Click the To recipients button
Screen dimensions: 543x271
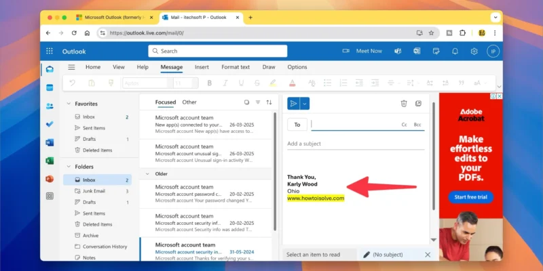coord(297,125)
